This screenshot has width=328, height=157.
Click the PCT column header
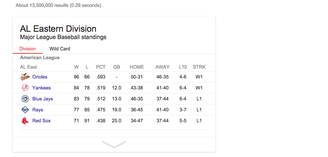[x=101, y=67]
